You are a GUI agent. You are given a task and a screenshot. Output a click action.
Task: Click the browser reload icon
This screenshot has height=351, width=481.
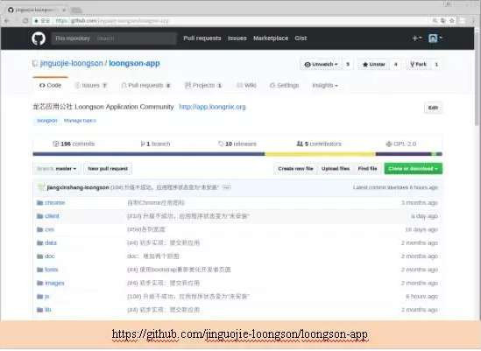pyautogui.click(x=25, y=21)
